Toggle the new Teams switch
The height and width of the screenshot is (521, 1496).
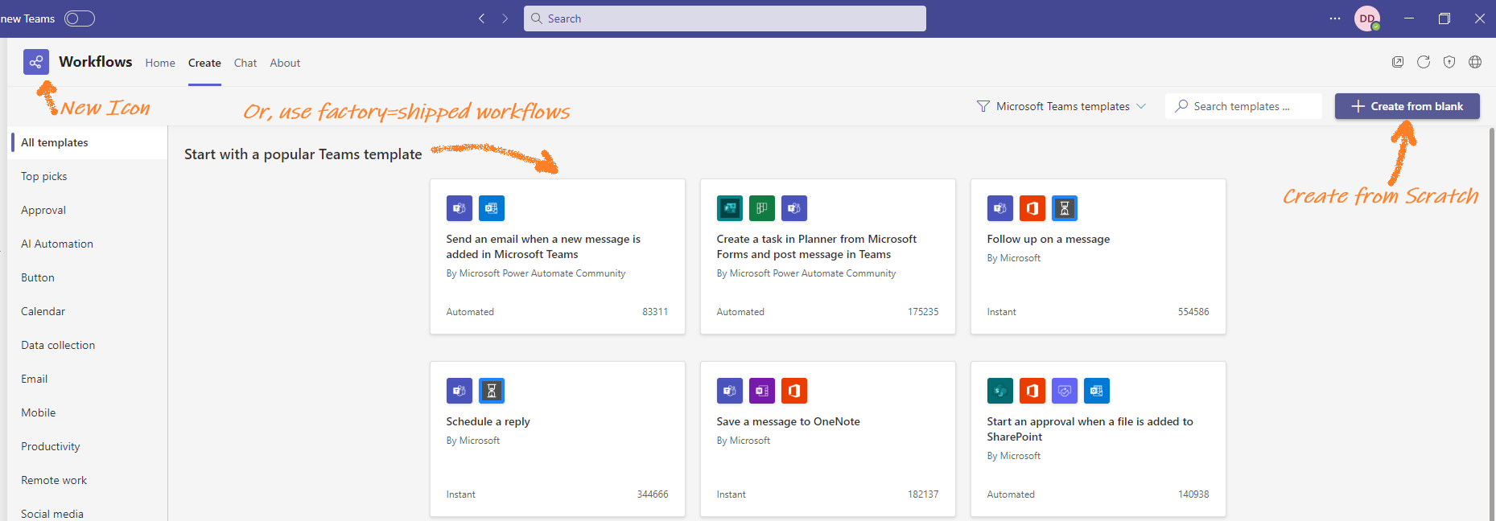coord(80,18)
